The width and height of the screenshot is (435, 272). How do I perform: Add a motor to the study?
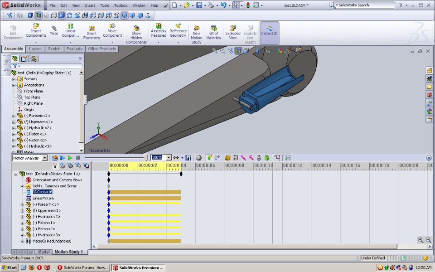point(227,158)
